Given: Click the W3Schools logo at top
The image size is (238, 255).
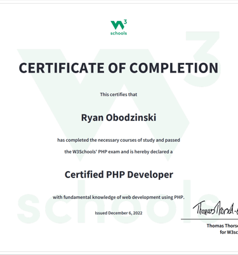Looking at the screenshot, I should click(x=119, y=27).
